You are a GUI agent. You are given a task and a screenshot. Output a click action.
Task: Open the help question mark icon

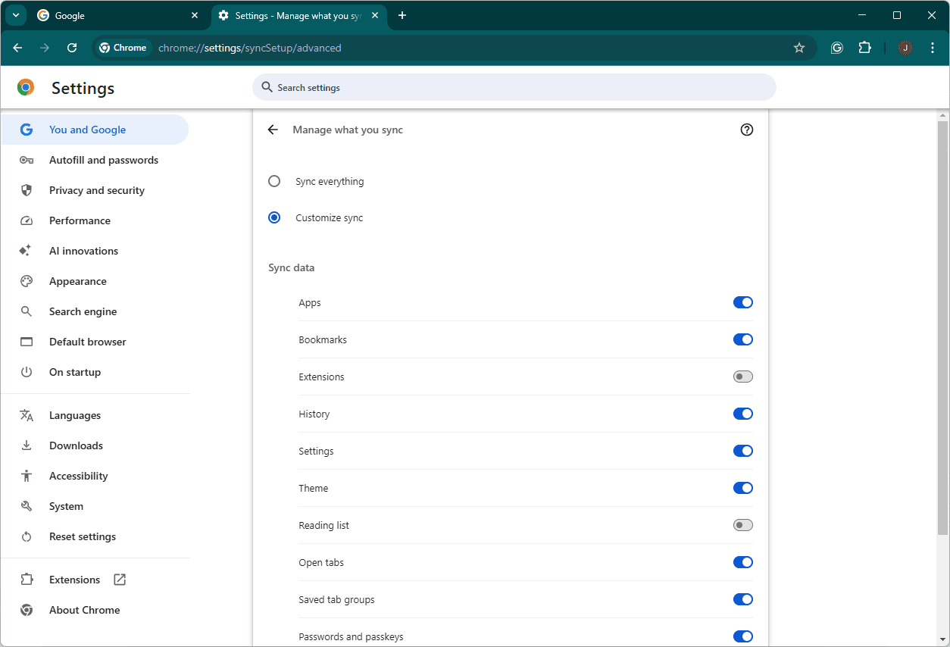(x=746, y=130)
